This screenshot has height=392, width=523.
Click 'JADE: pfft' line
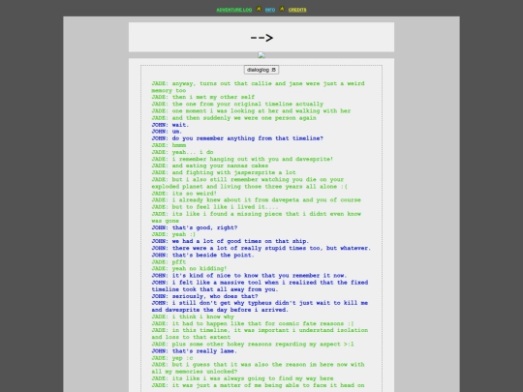click(169, 262)
